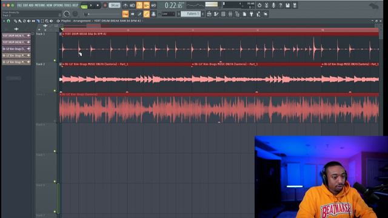Screen dimensions: 388x218
Task: Click the one-click audio recording scissors icon
Action: coord(266,5)
